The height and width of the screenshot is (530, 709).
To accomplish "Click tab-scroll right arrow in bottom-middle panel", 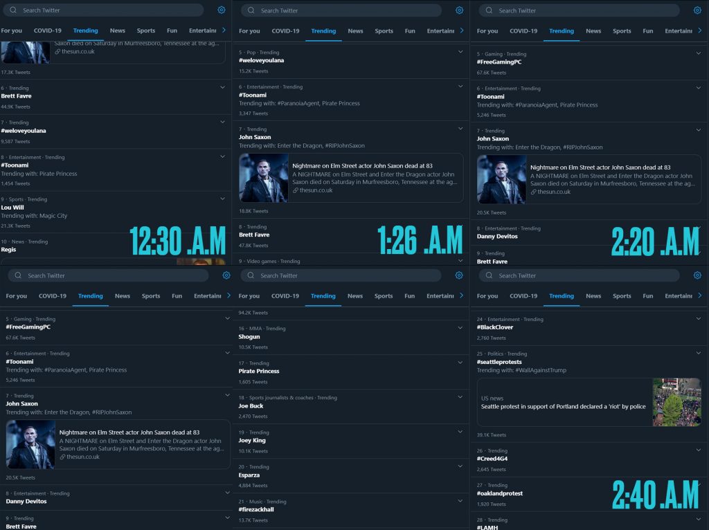I will click(x=462, y=295).
